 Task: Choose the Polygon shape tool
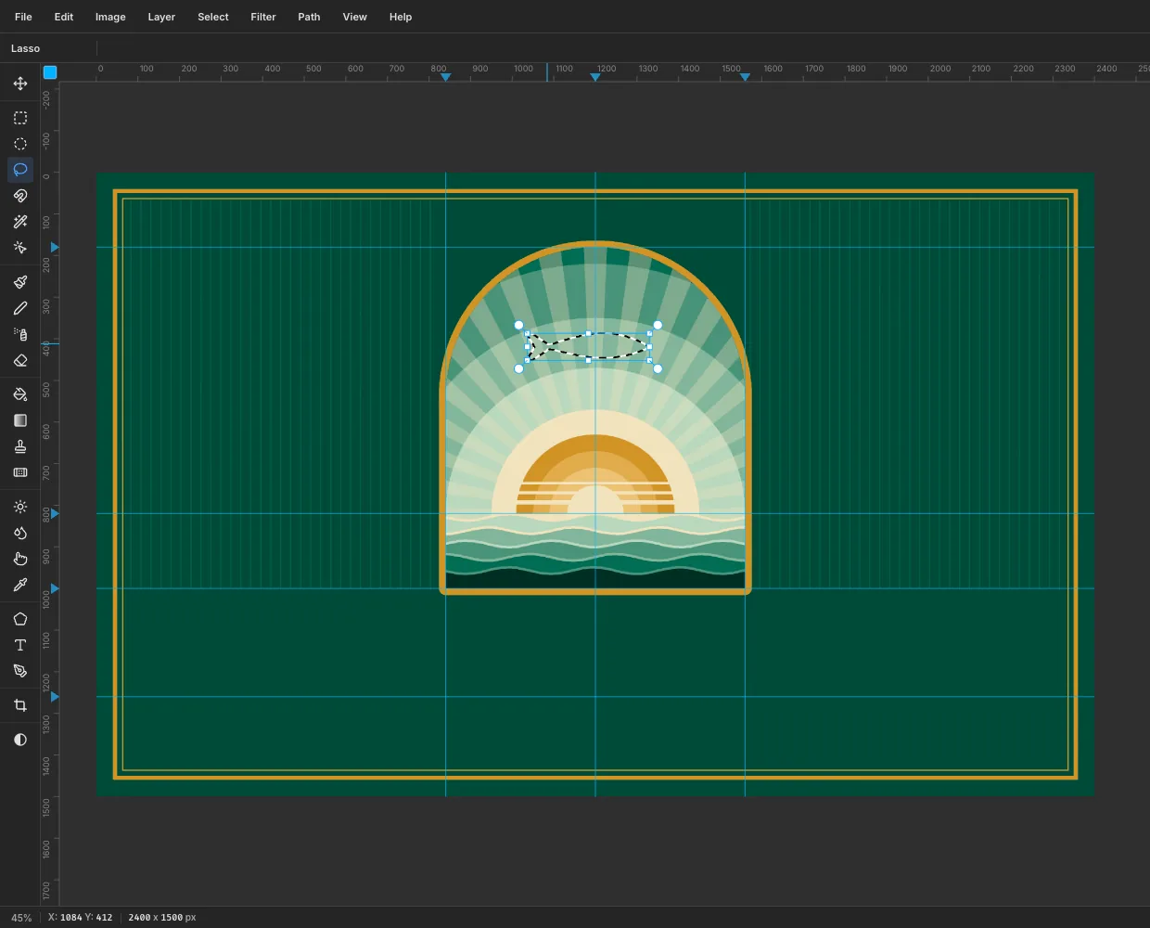20,619
